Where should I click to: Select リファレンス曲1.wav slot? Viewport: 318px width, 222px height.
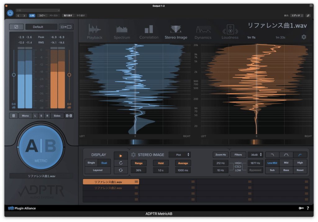coord(111,182)
